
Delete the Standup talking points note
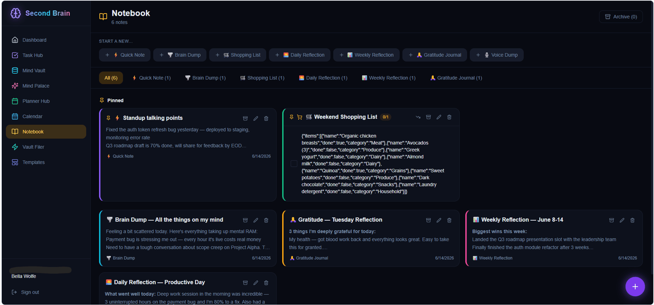[266, 118]
